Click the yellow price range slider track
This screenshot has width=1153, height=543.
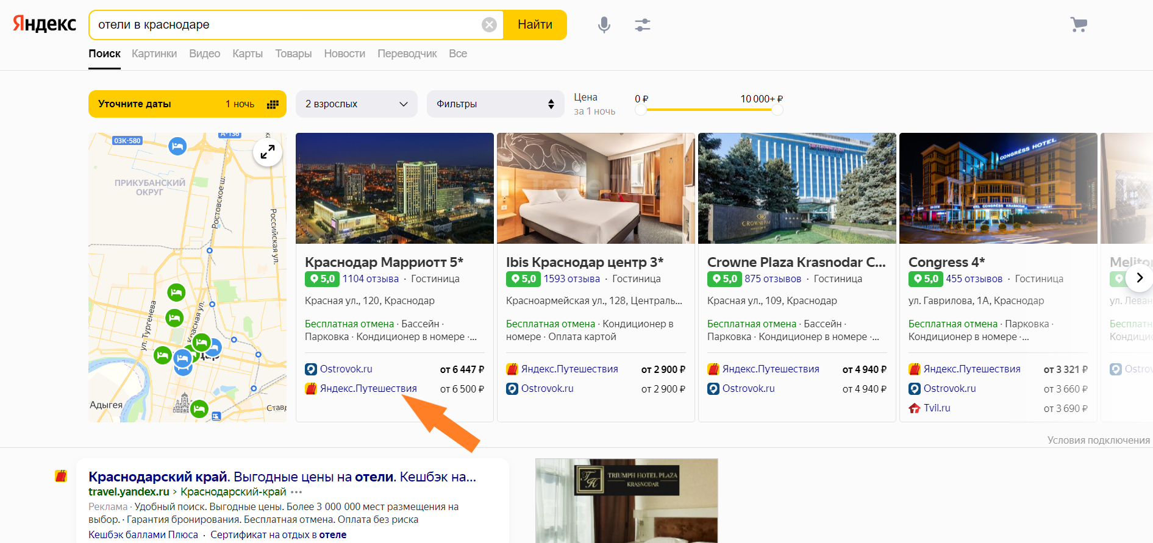[x=709, y=110]
